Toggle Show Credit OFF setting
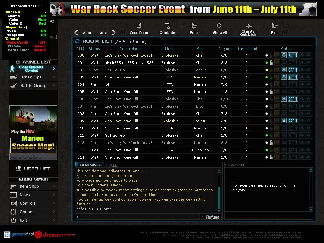 tap(42, 42)
